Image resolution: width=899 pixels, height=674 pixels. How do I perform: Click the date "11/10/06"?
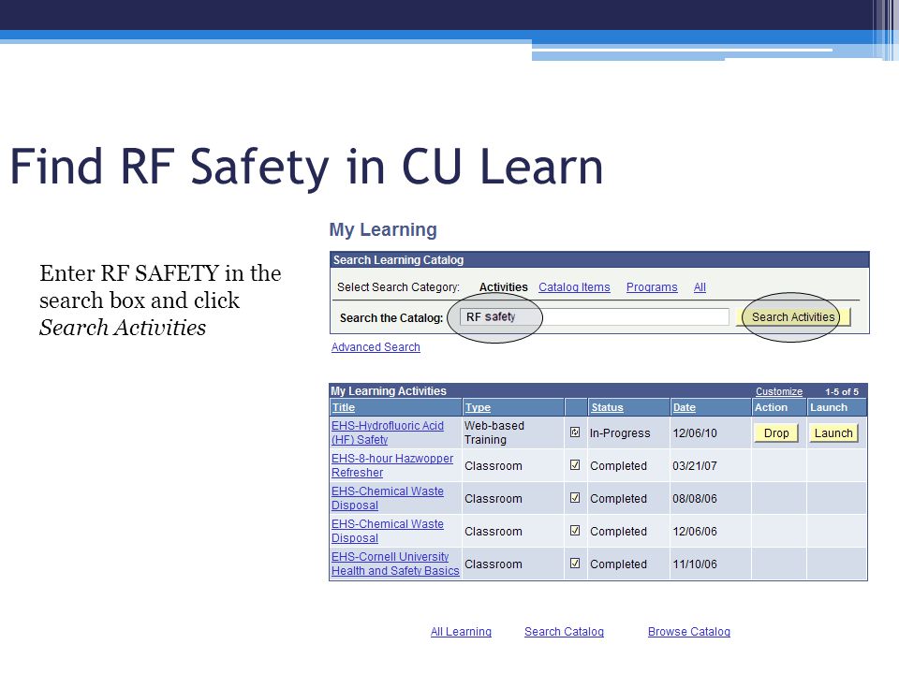click(695, 564)
